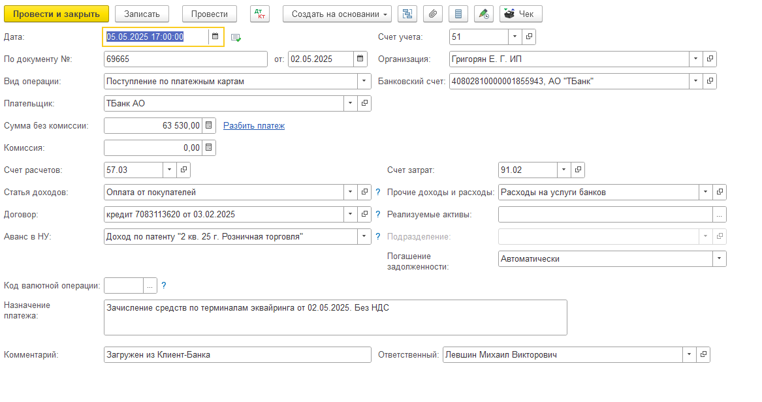The width and height of the screenshot is (762, 402).
Task: Click the Записать button
Action: (142, 14)
